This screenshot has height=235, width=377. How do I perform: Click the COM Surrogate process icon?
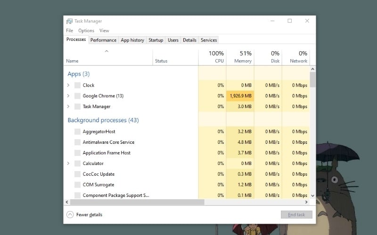pyautogui.click(x=77, y=185)
